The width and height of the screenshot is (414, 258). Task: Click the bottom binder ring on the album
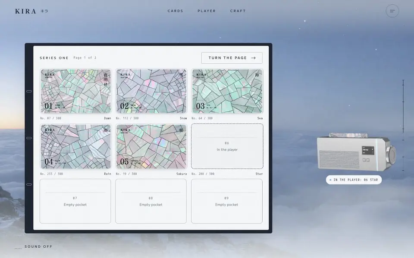click(29, 184)
